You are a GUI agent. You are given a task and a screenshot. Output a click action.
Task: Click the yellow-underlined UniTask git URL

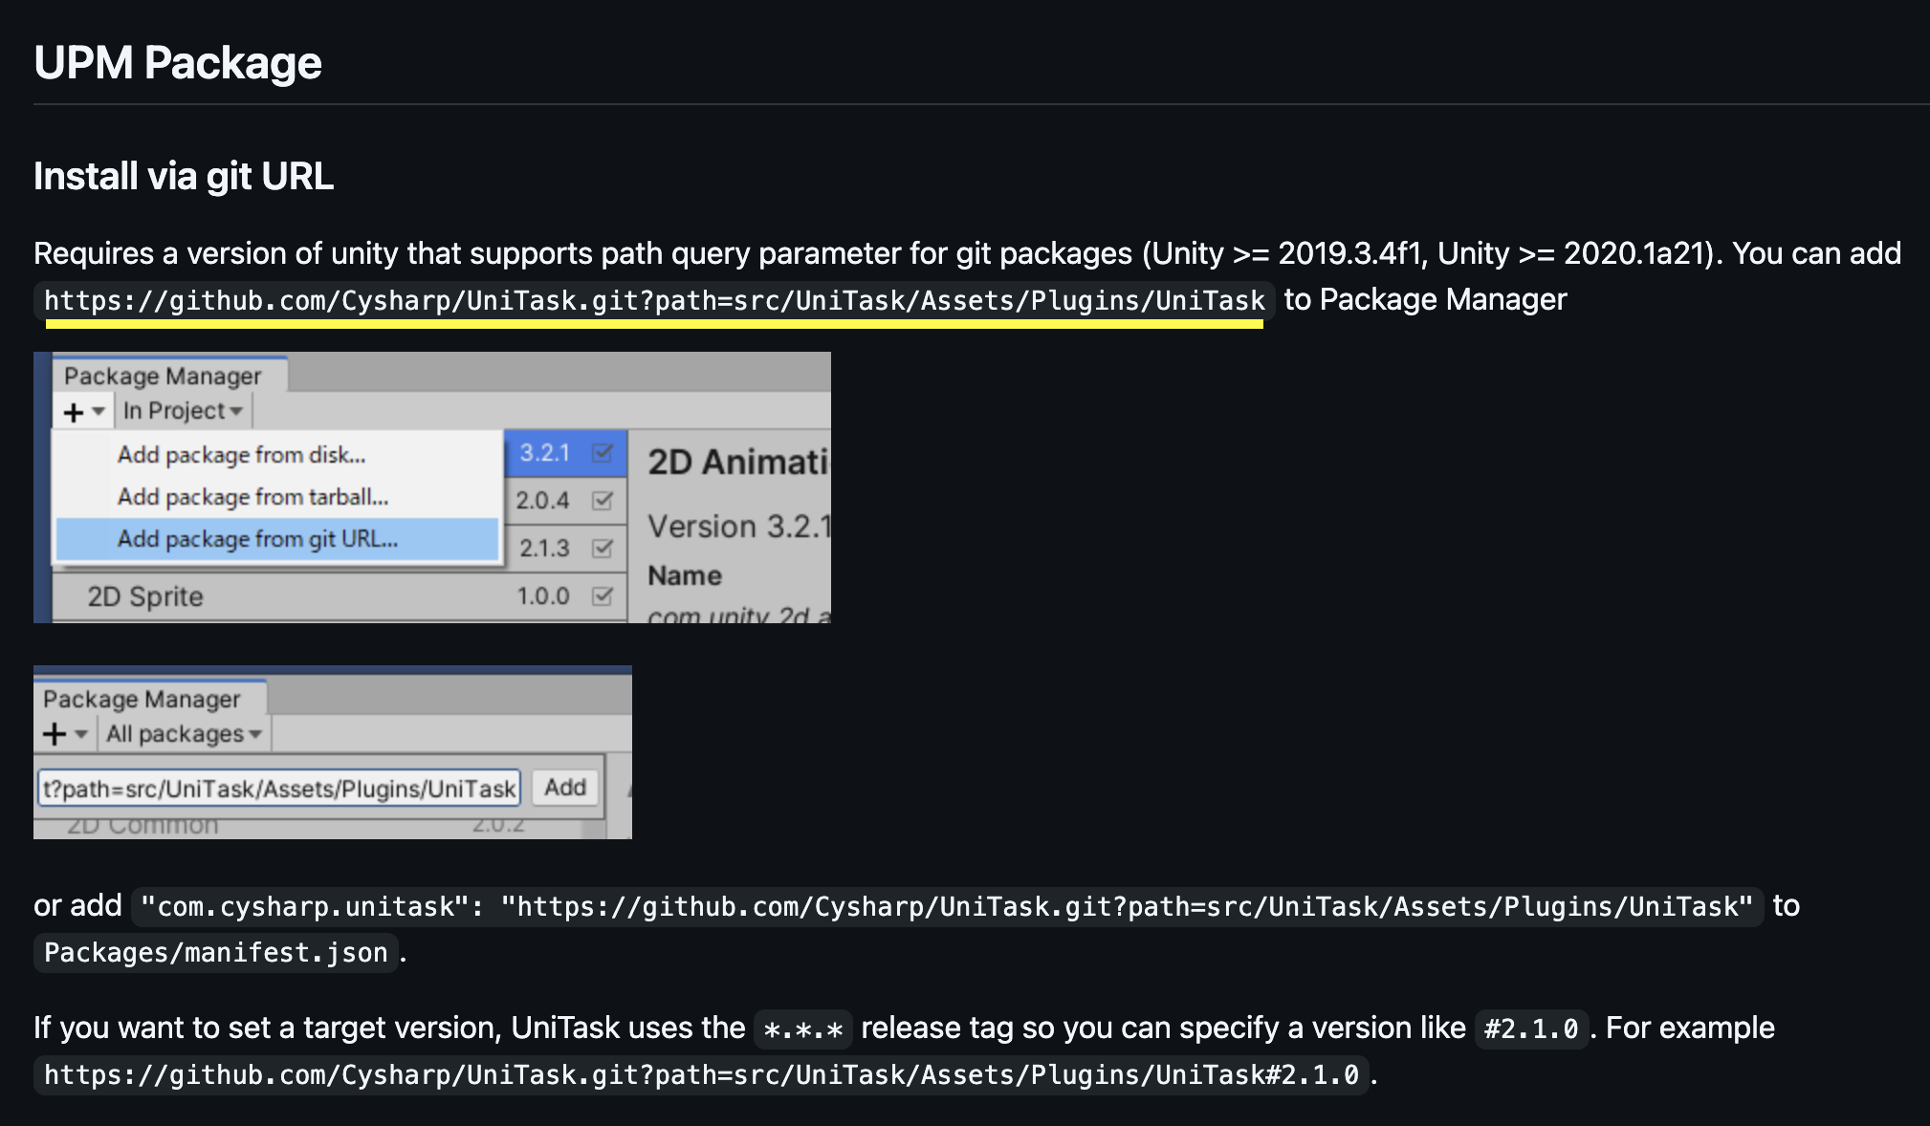click(x=654, y=301)
